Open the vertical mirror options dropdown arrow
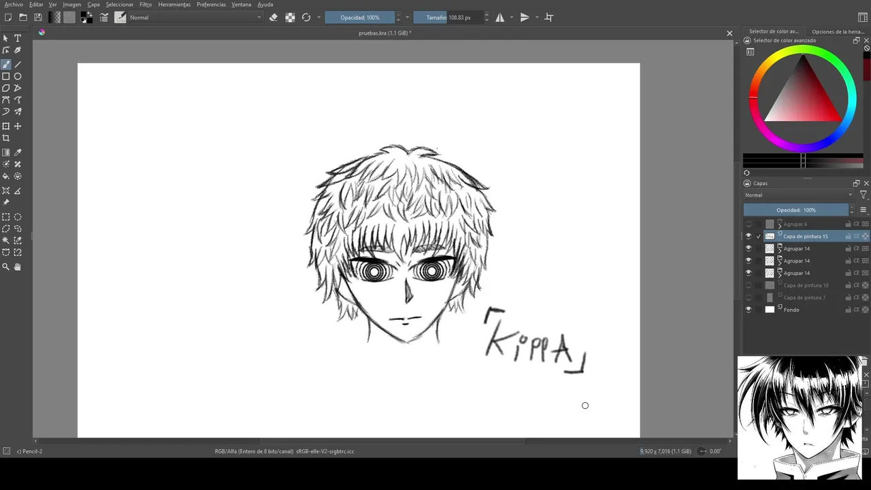871x490 pixels. [x=537, y=18]
